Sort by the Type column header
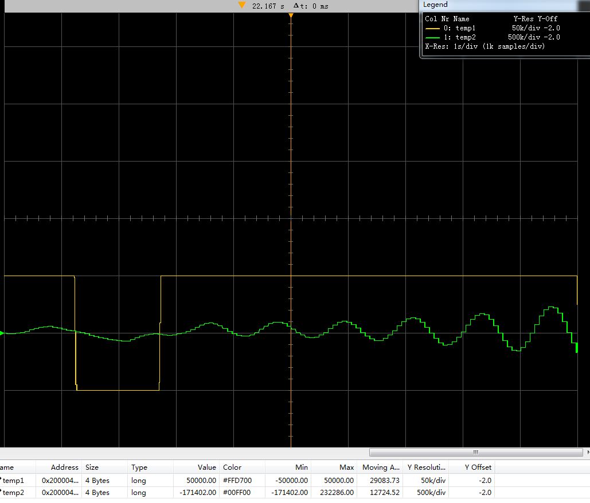This screenshot has width=590, height=503. 150,467
